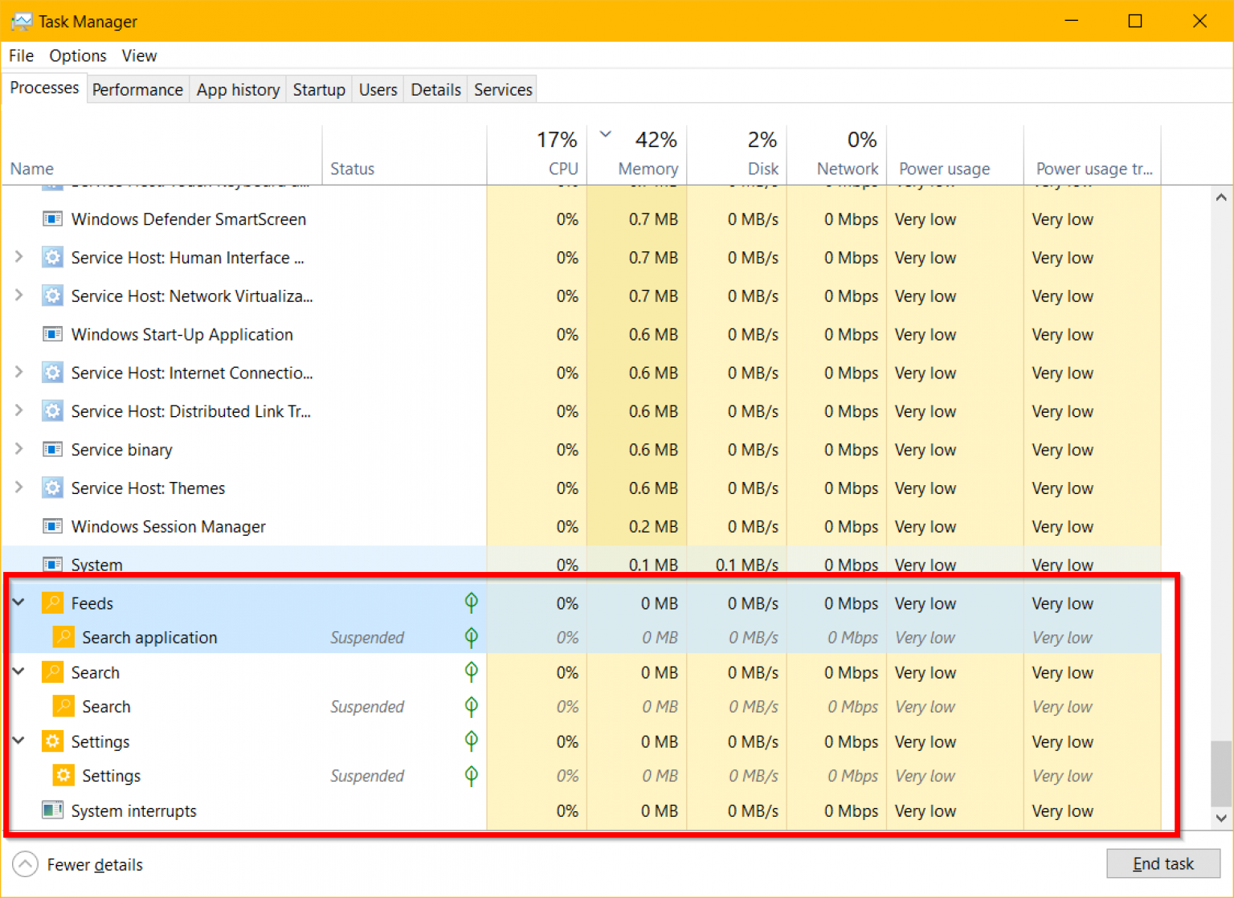The image size is (1234, 898).
Task: Expand the Service binary entry
Action: (x=18, y=449)
